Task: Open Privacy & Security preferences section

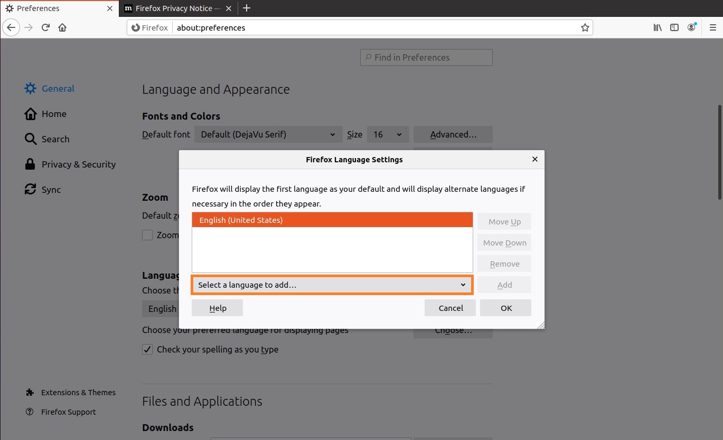Action: pos(78,164)
